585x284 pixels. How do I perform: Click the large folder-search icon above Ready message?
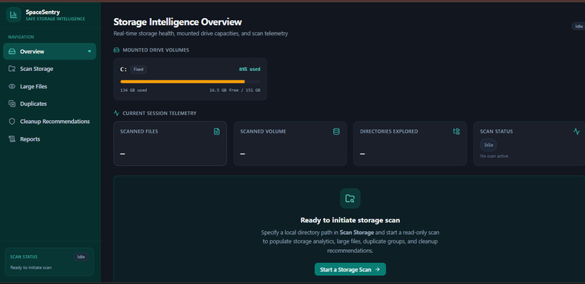[x=351, y=199]
